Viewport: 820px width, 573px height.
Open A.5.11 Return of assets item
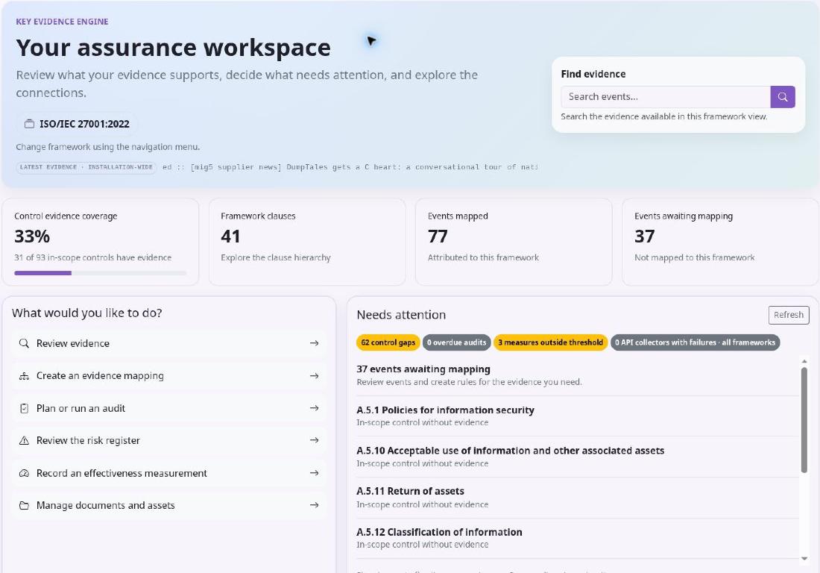point(577,498)
